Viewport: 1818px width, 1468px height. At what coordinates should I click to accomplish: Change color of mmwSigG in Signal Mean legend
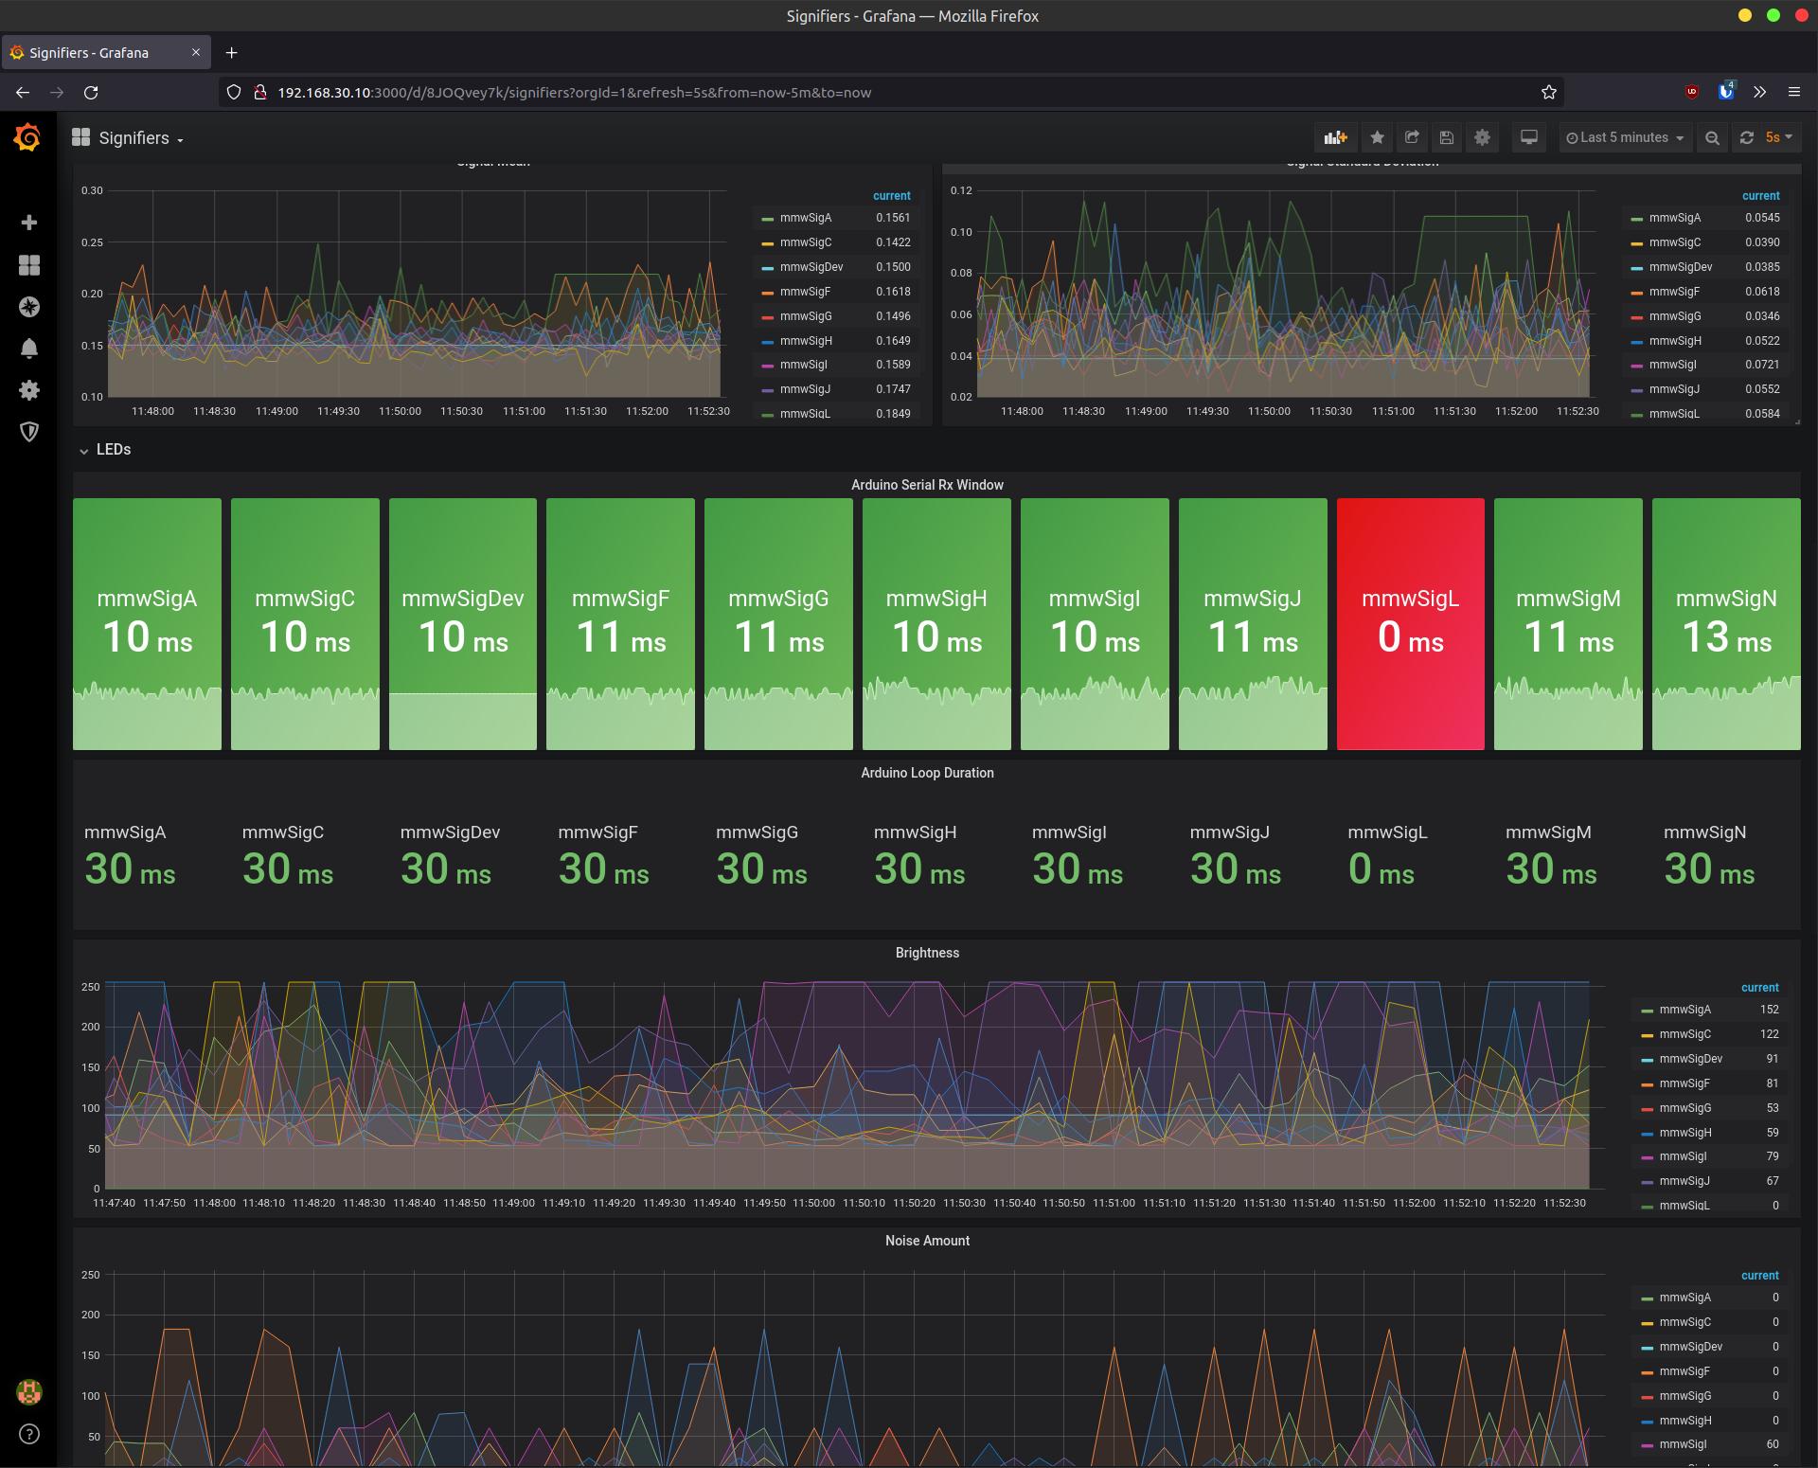coord(768,316)
